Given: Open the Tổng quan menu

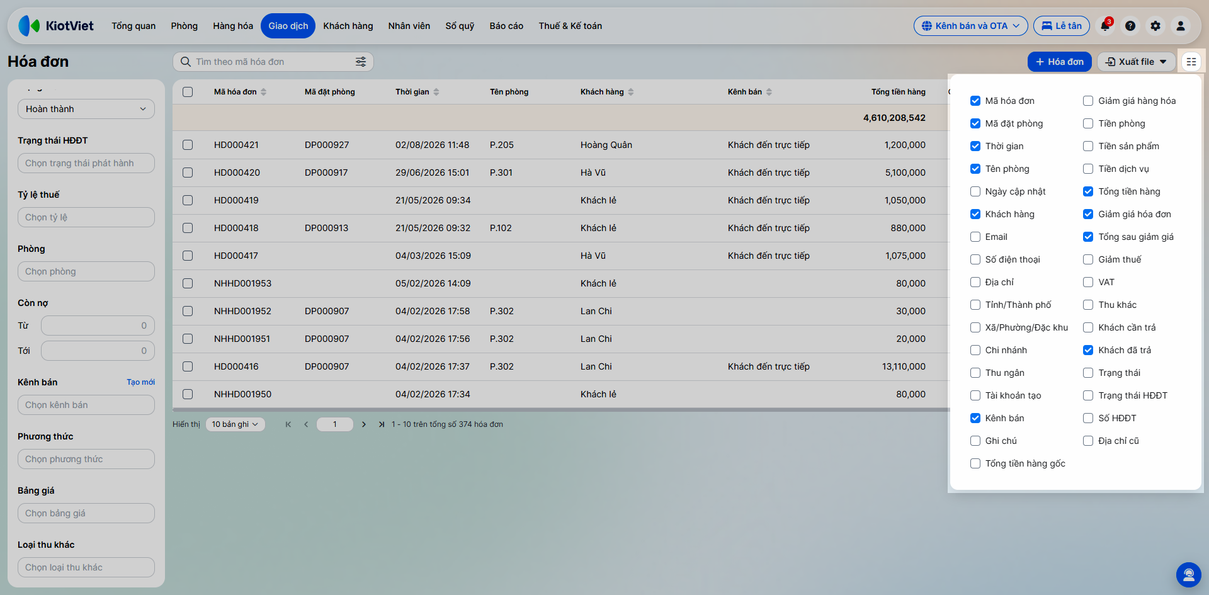Looking at the screenshot, I should point(133,26).
